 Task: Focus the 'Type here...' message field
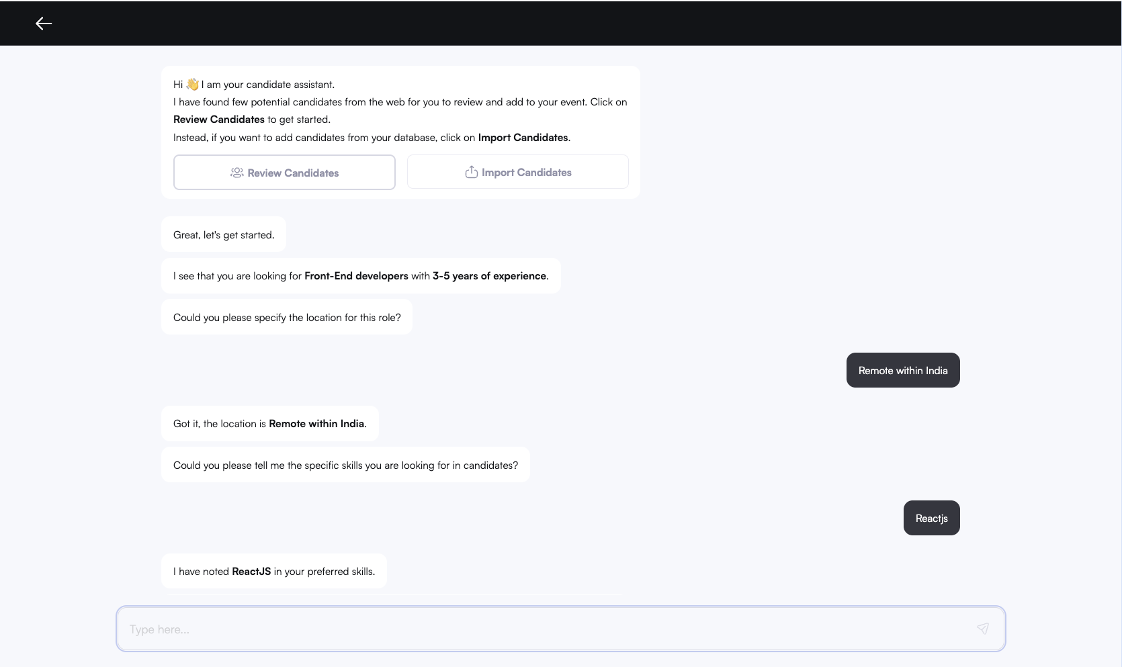pyautogui.click(x=561, y=629)
